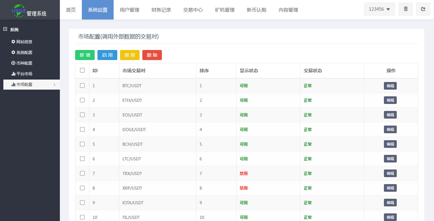Image resolution: width=434 pixels, height=221 pixels.
Task: Click 编辑 for BCH/USDT
Action: [x=390, y=144]
